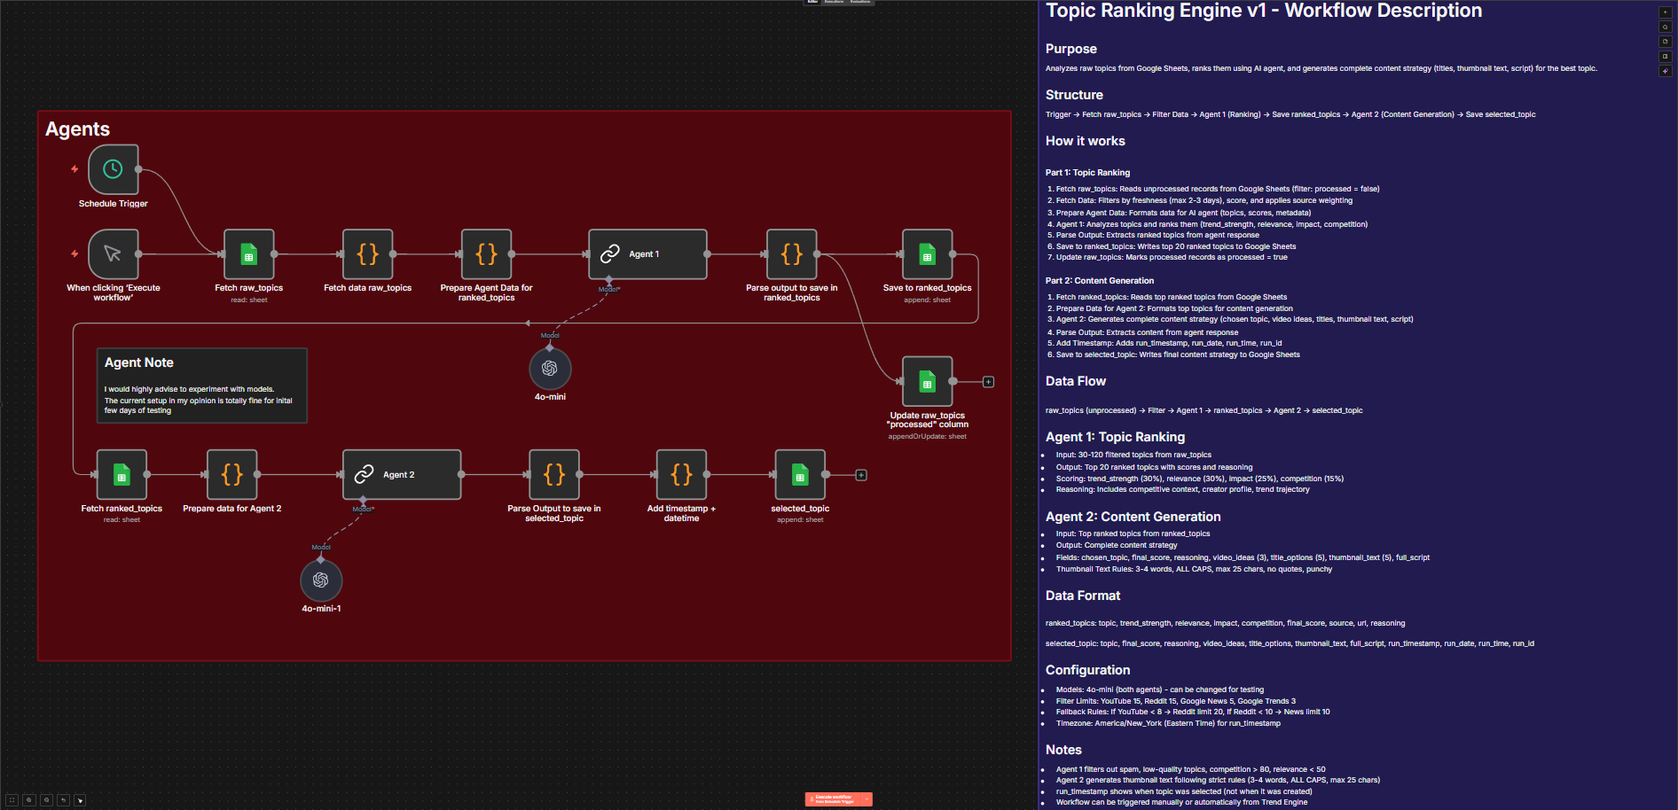The width and height of the screenshot is (1678, 810).
Task: Select the Add timestamp + datetime node
Action: 680,474
